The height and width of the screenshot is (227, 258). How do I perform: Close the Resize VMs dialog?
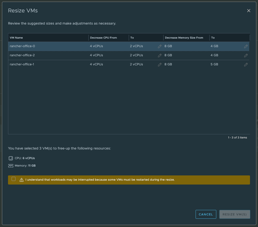point(249,11)
